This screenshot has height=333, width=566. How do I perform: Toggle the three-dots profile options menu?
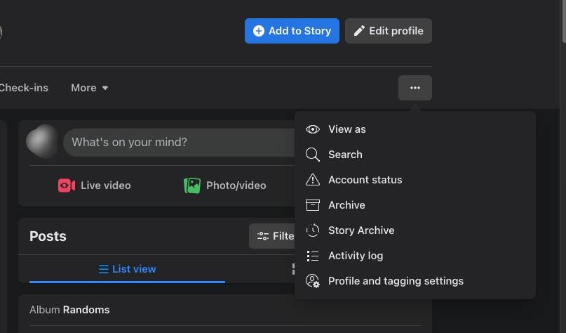[415, 88]
